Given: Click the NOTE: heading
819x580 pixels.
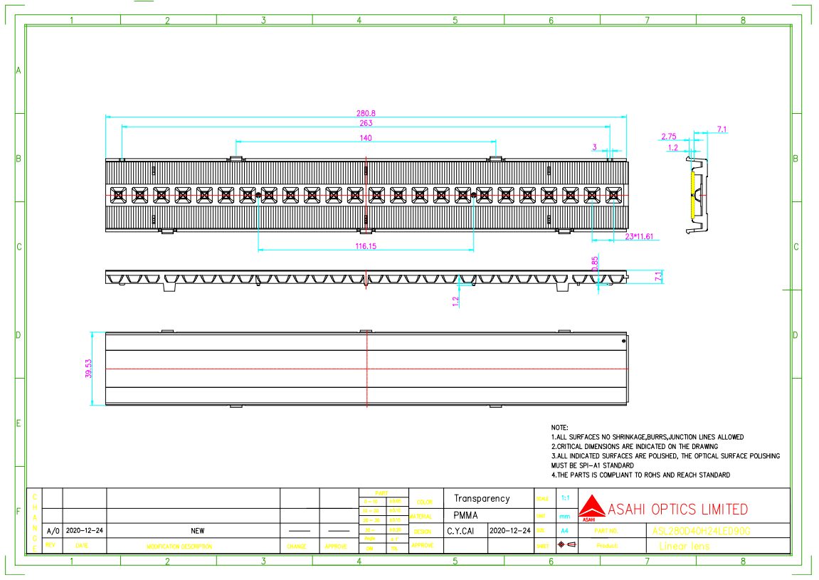Looking at the screenshot, I should click(x=559, y=428).
